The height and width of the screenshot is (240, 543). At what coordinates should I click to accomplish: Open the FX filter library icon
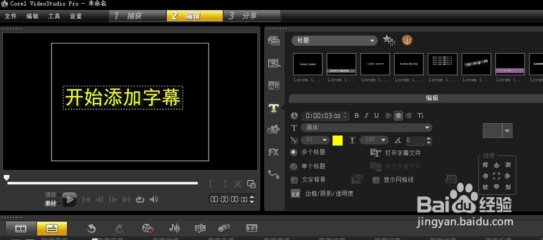274,151
